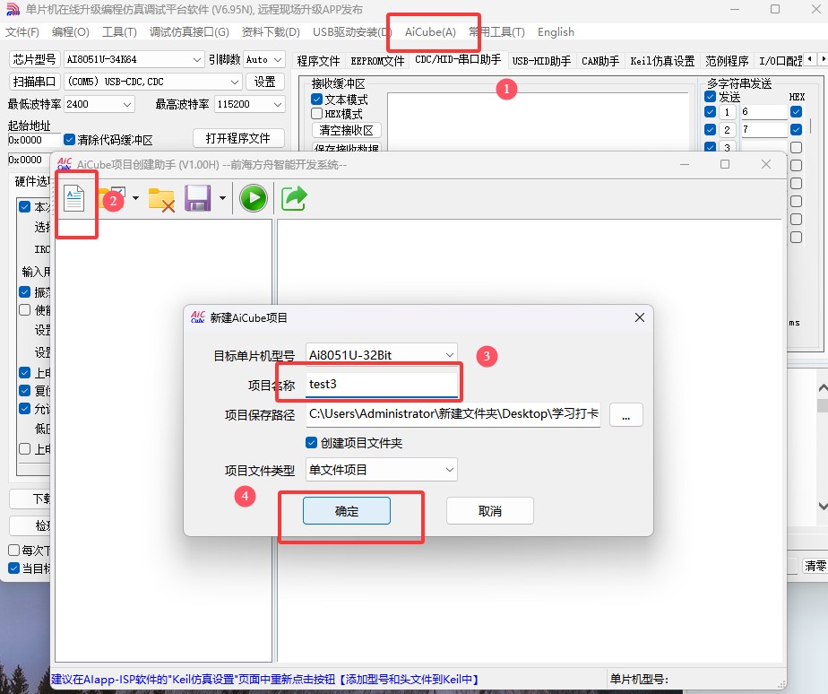Click the 打开程序文件 button
The image size is (828, 694).
(238, 138)
